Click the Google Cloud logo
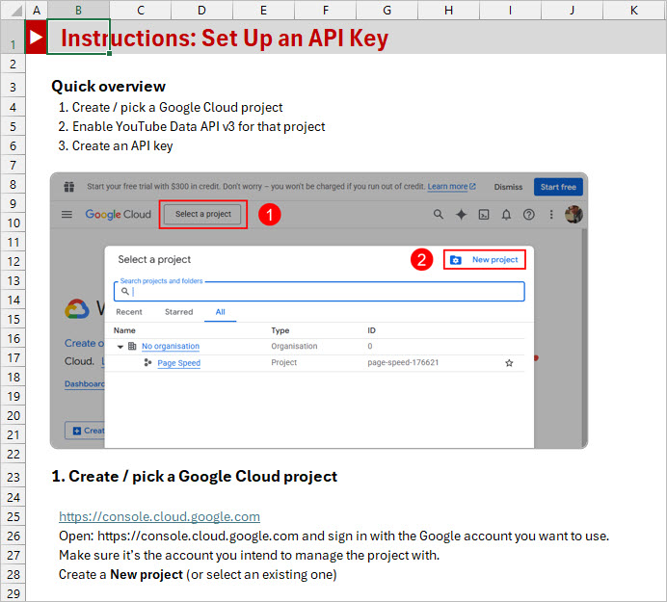The image size is (667, 602). point(118,214)
